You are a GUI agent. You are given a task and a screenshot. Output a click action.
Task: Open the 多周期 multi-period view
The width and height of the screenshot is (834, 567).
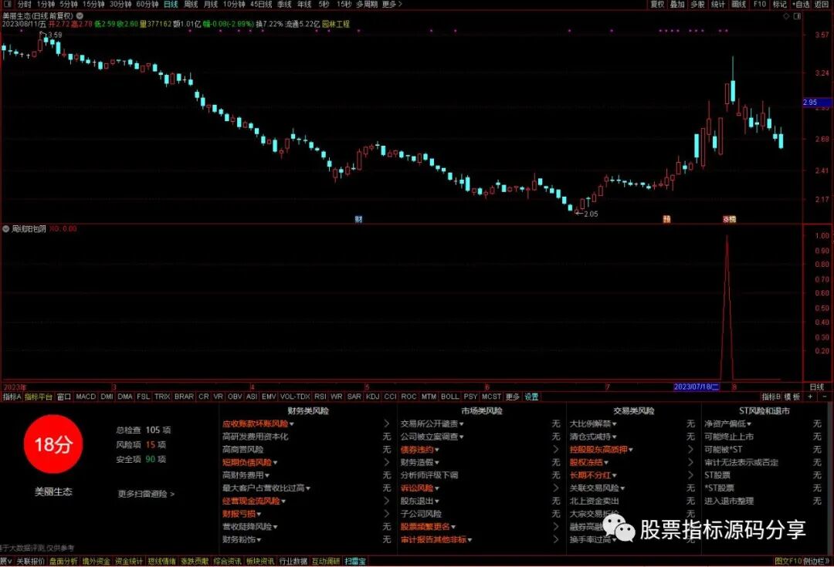click(x=367, y=5)
